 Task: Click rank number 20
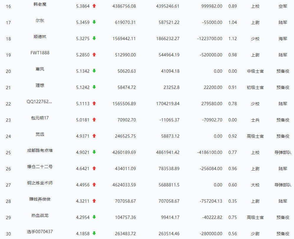click(x=9, y=71)
